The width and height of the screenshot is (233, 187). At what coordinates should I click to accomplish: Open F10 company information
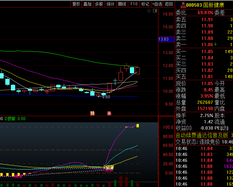coord(134,4)
